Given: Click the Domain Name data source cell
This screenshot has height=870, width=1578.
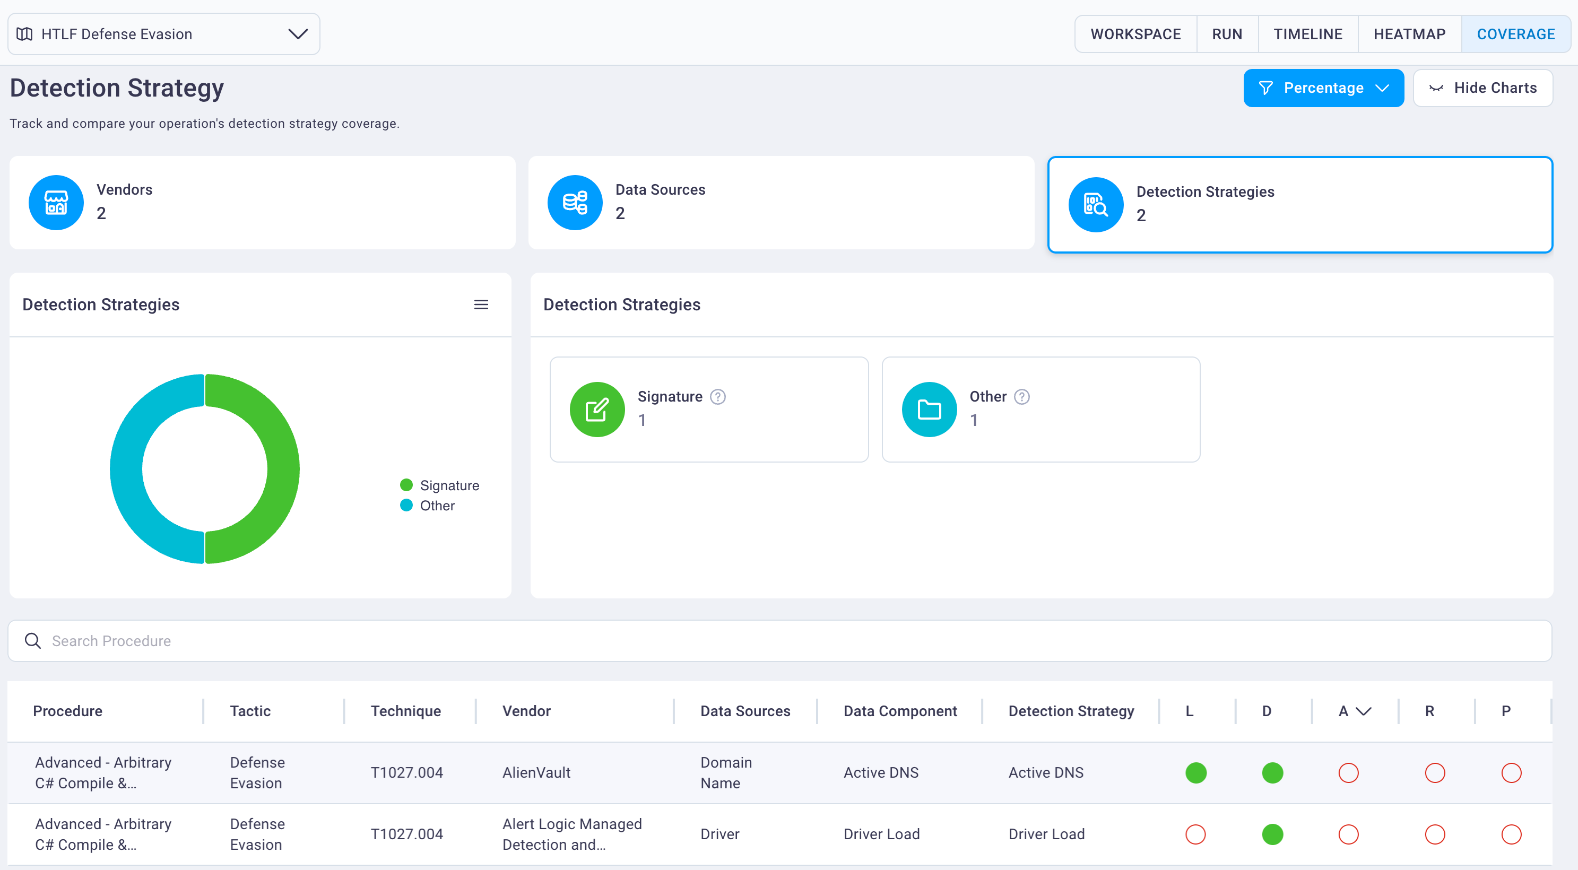Looking at the screenshot, I should point(726,772).
